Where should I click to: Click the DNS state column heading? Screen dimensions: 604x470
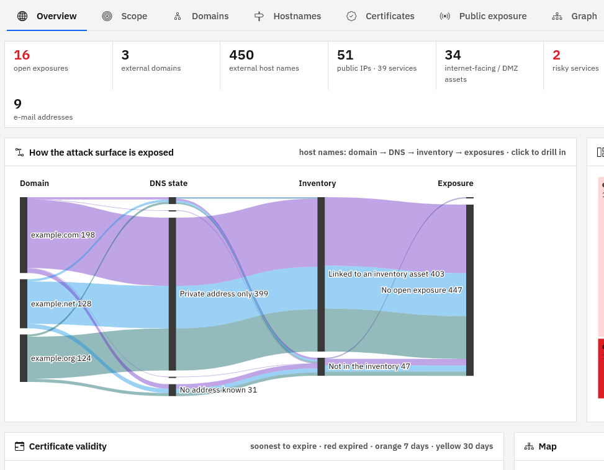(x=168, y=184)
